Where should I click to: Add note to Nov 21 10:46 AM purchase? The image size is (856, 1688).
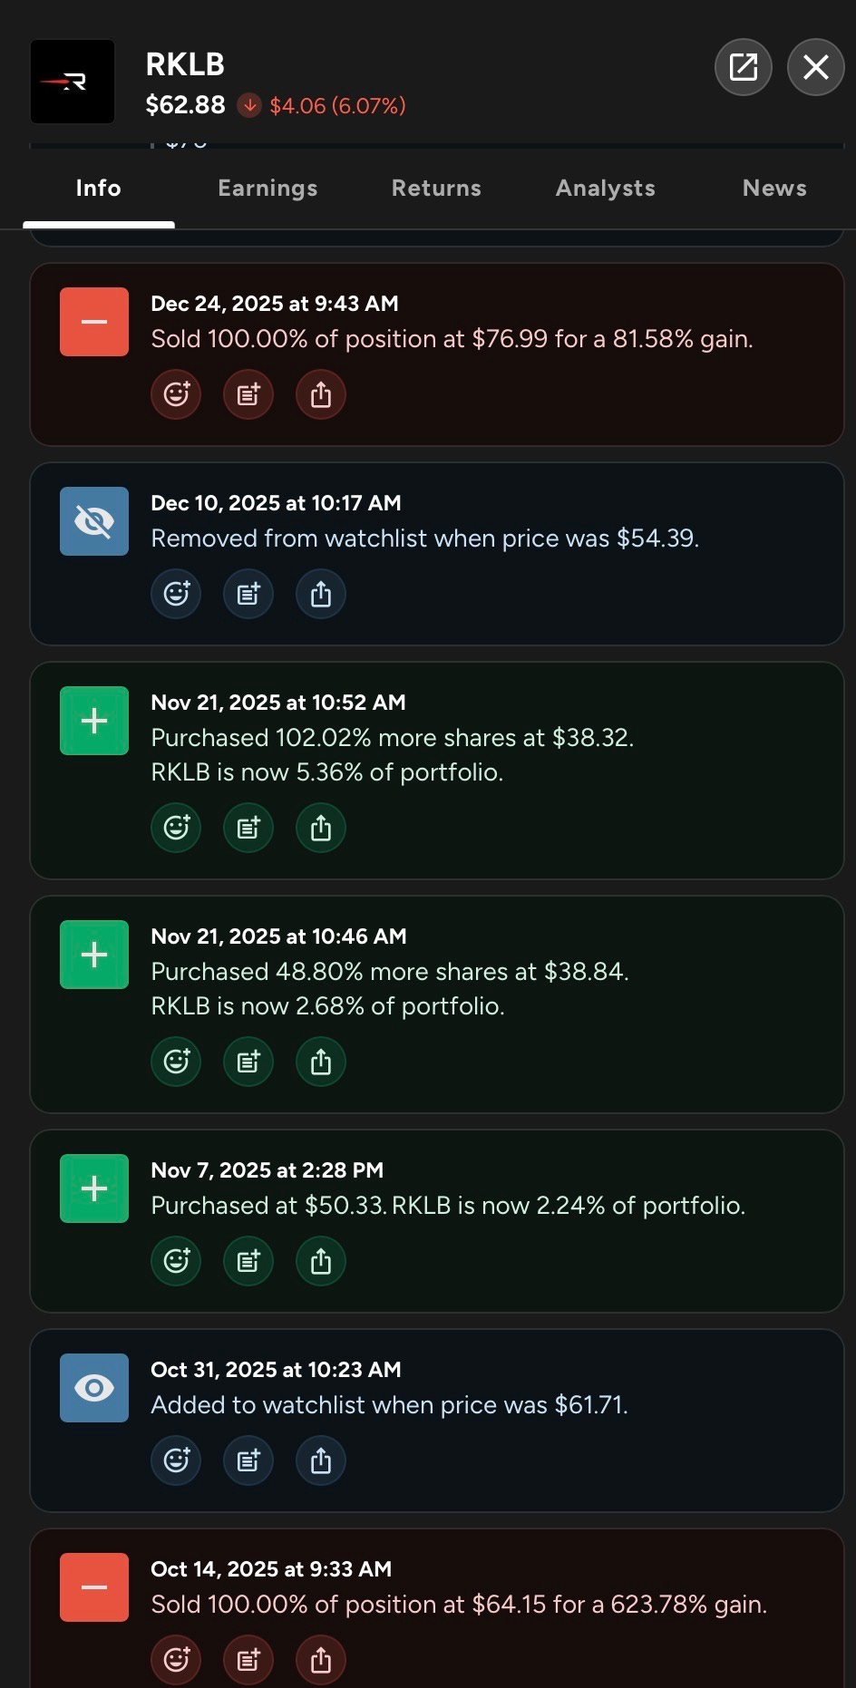point(248,1062)
